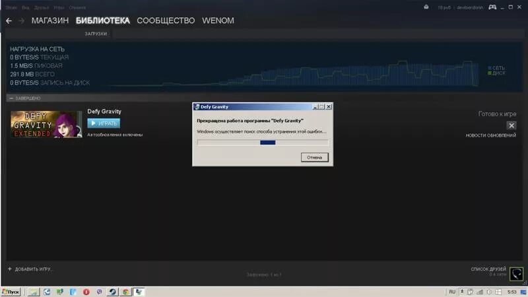528x297 pixels.
Task: Click ДОБАВИТЬ ИГРУ at the bottom left
Action: click(30, 269)
